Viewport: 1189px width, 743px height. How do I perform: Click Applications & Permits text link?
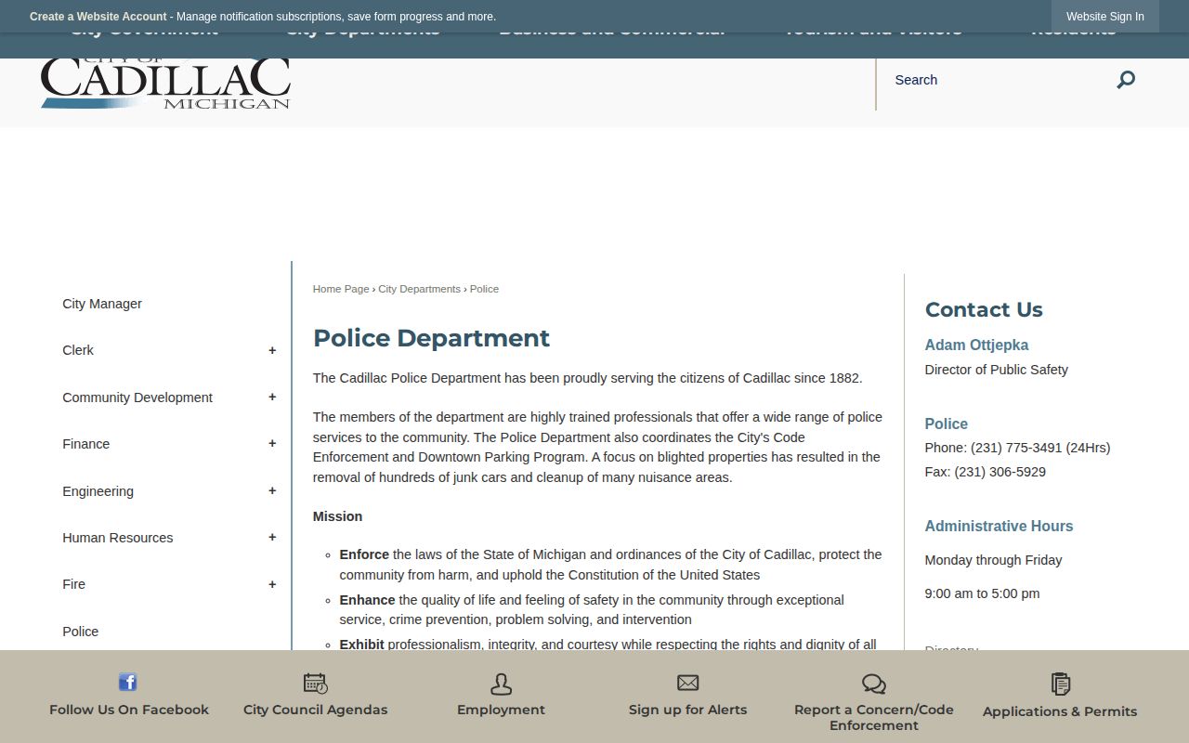(x=1060, y=711)
